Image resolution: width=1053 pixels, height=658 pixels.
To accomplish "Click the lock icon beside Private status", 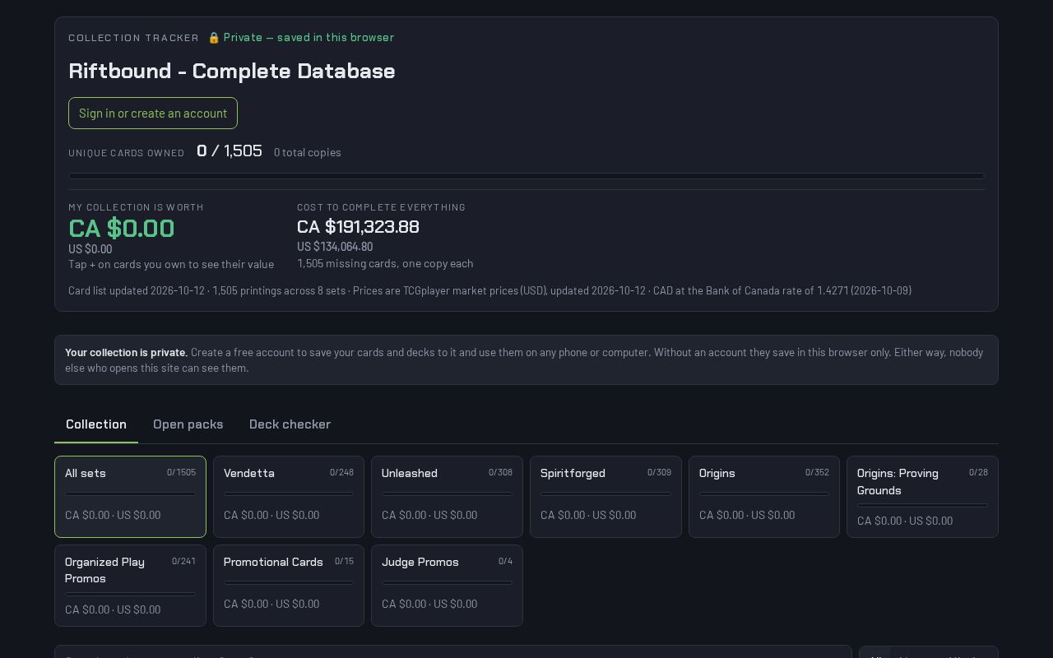I will click(214, 38).
